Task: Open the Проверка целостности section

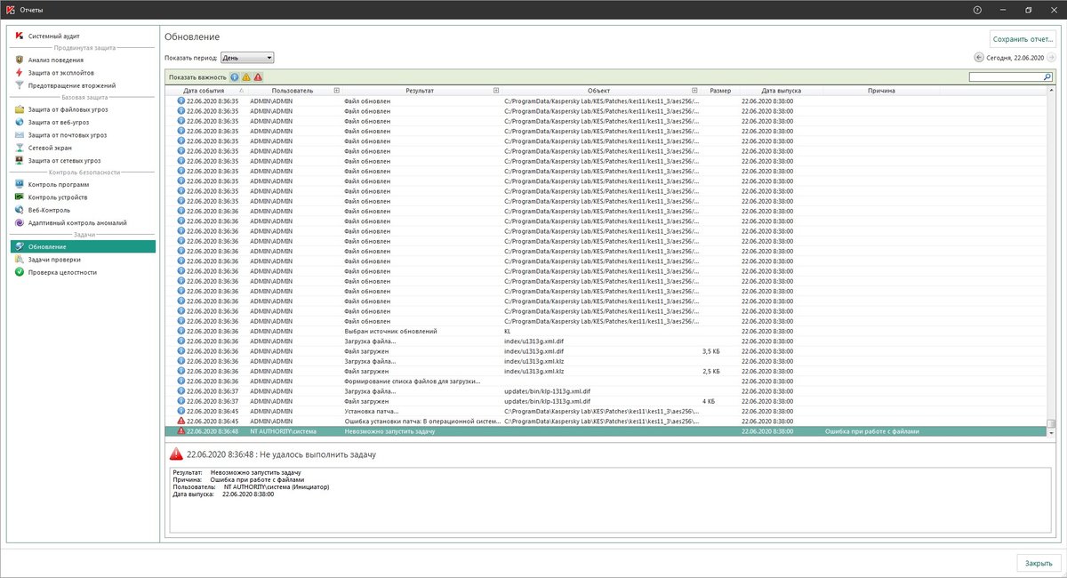Action: tap(62, 272)
